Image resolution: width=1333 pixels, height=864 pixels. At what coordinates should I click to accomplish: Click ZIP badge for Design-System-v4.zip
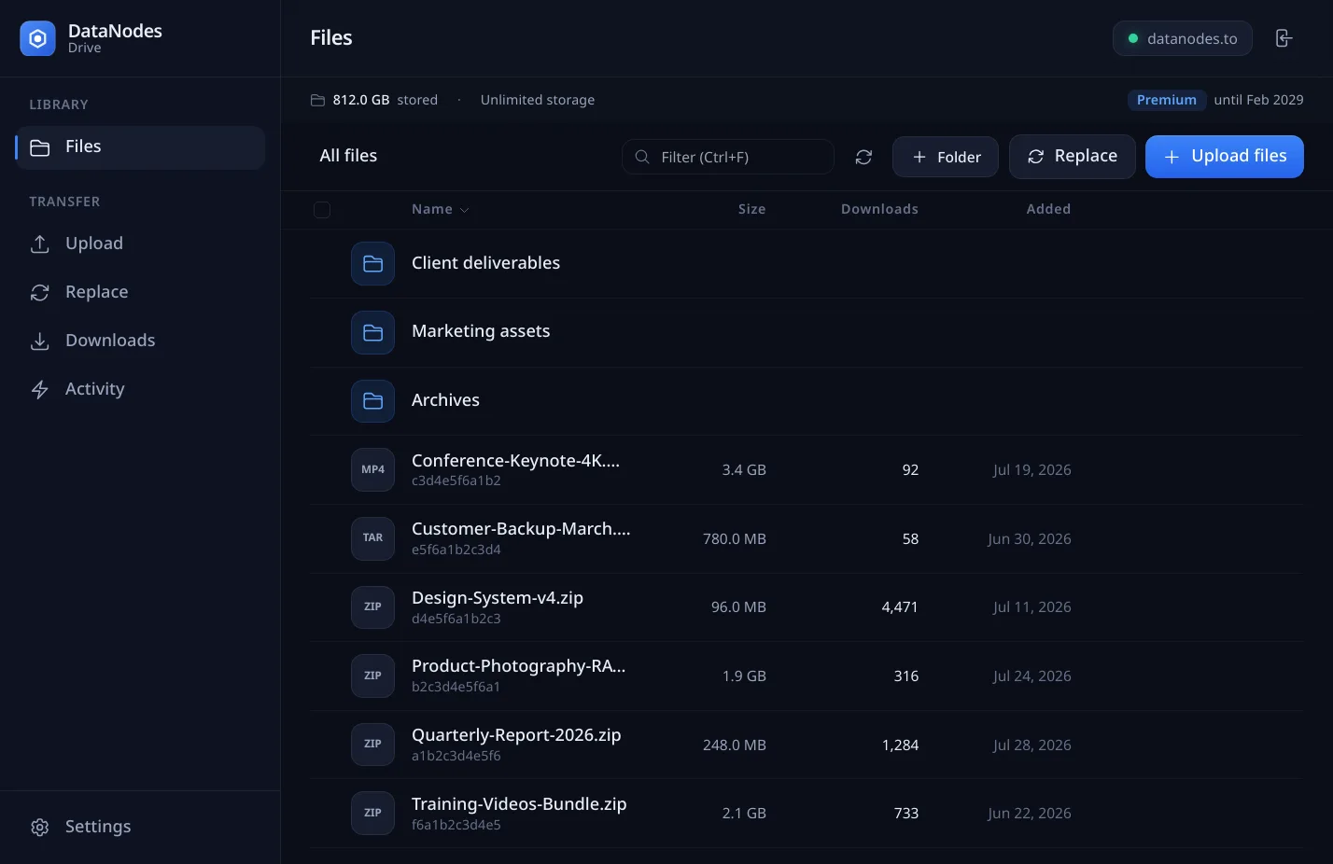point(372,607)
